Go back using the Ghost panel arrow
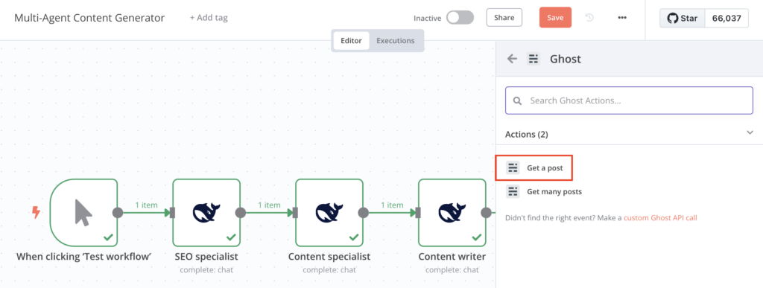 pos(512,60)
